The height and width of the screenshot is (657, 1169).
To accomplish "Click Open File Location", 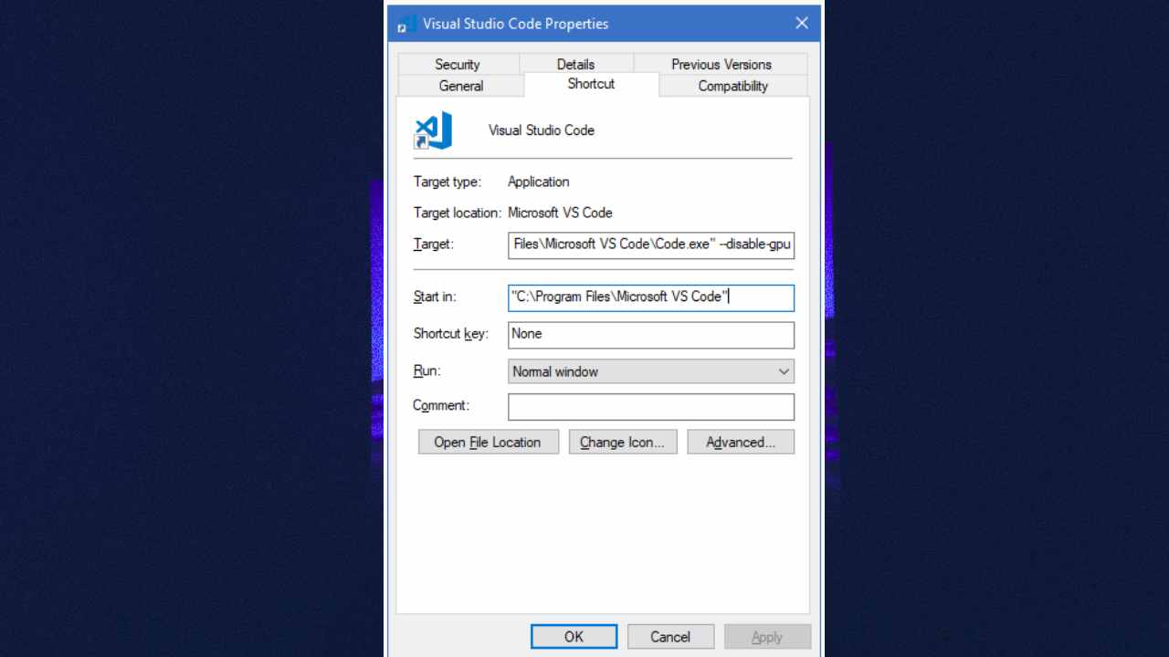I will tap(488, 442).
